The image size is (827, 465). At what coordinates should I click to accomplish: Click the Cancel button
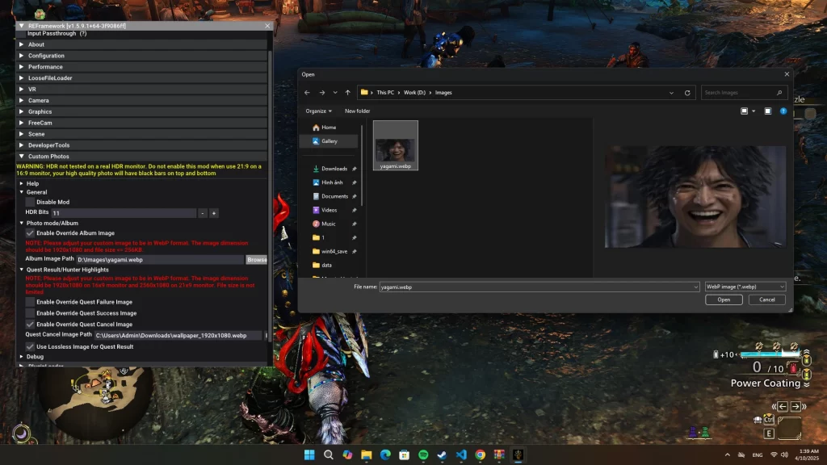pos(767,300)
